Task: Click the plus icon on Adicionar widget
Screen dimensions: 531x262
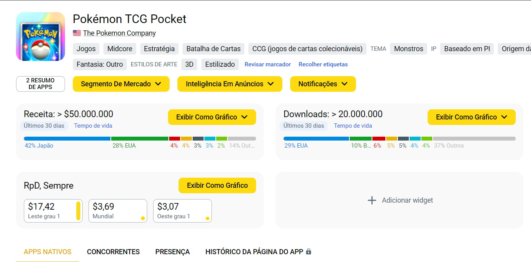Action: (x=372, y=200)
